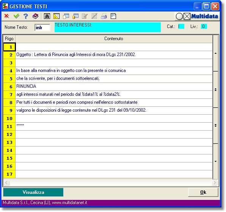The width and height of the screenshot is (226, 212).
Task: Toggle the round circle indicator near Multidata
Action: [179, 16]
